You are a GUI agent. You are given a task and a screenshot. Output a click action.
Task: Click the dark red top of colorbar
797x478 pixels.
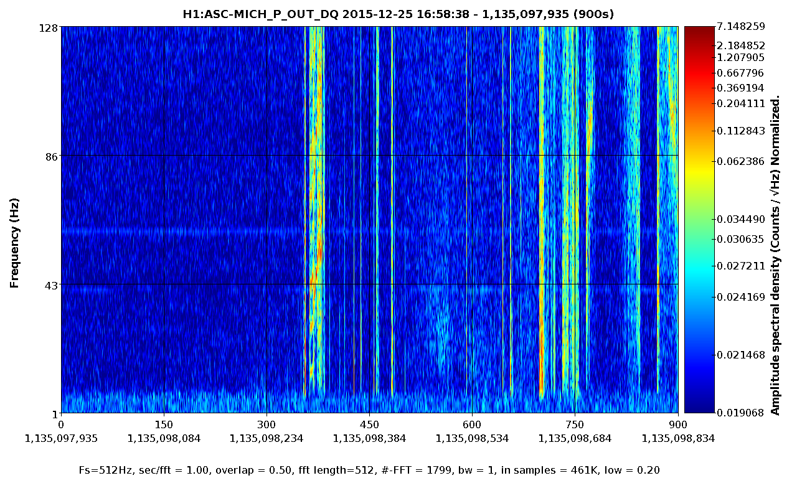coord(698,32)
